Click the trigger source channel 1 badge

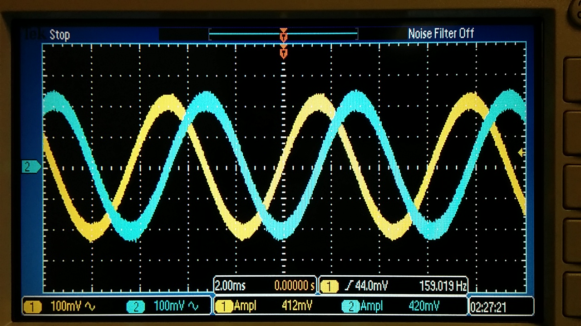click(330, 286)
